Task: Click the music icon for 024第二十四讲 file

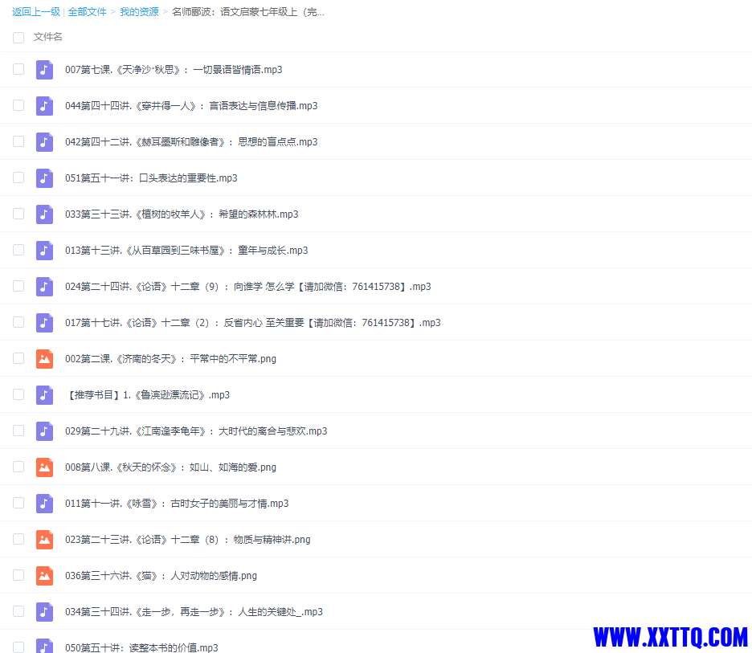Action: click(45, 286)
